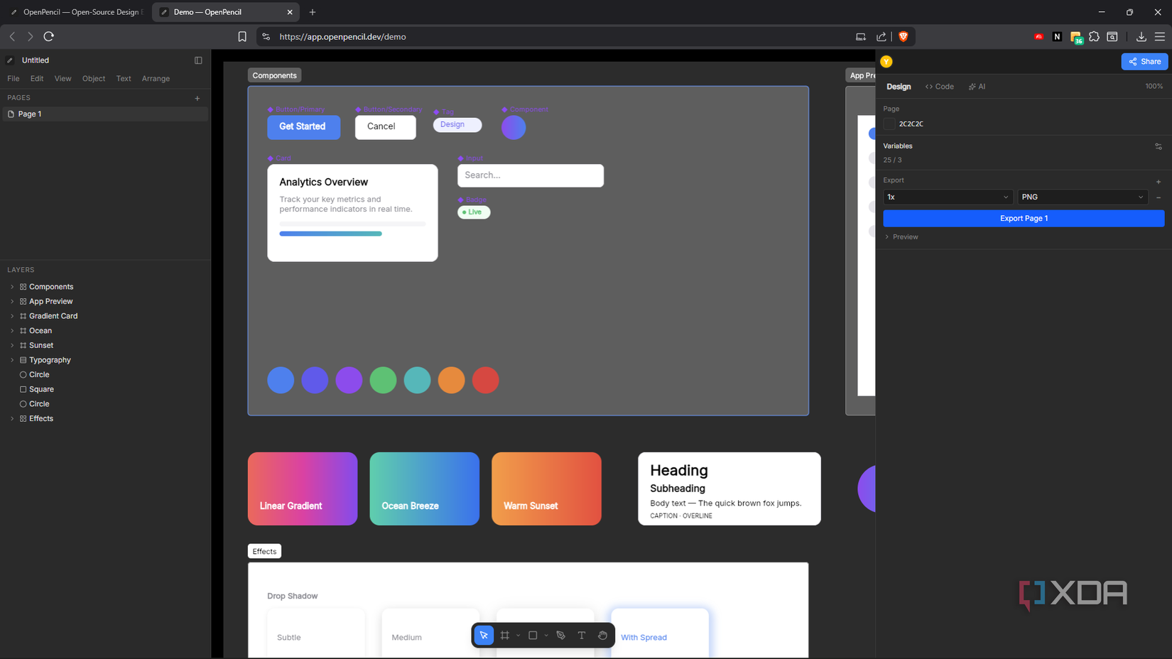
Task: Click the green color circle in Components
Action: pos(383,380)
